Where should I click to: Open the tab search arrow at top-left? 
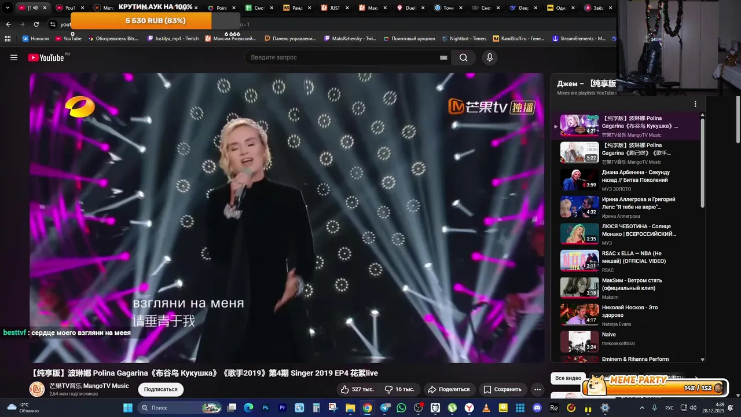point(8,8)
